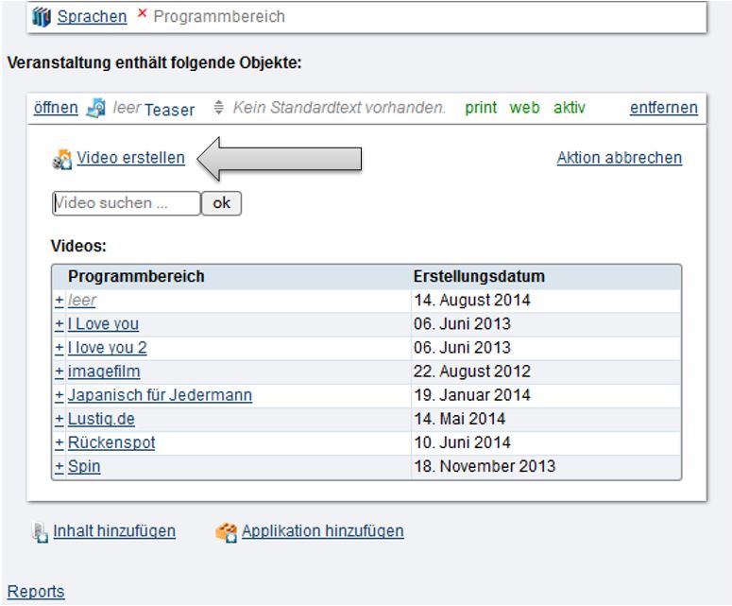Open the Sprachen link
This screenshot has width=732, height=606.
point(92,16)
